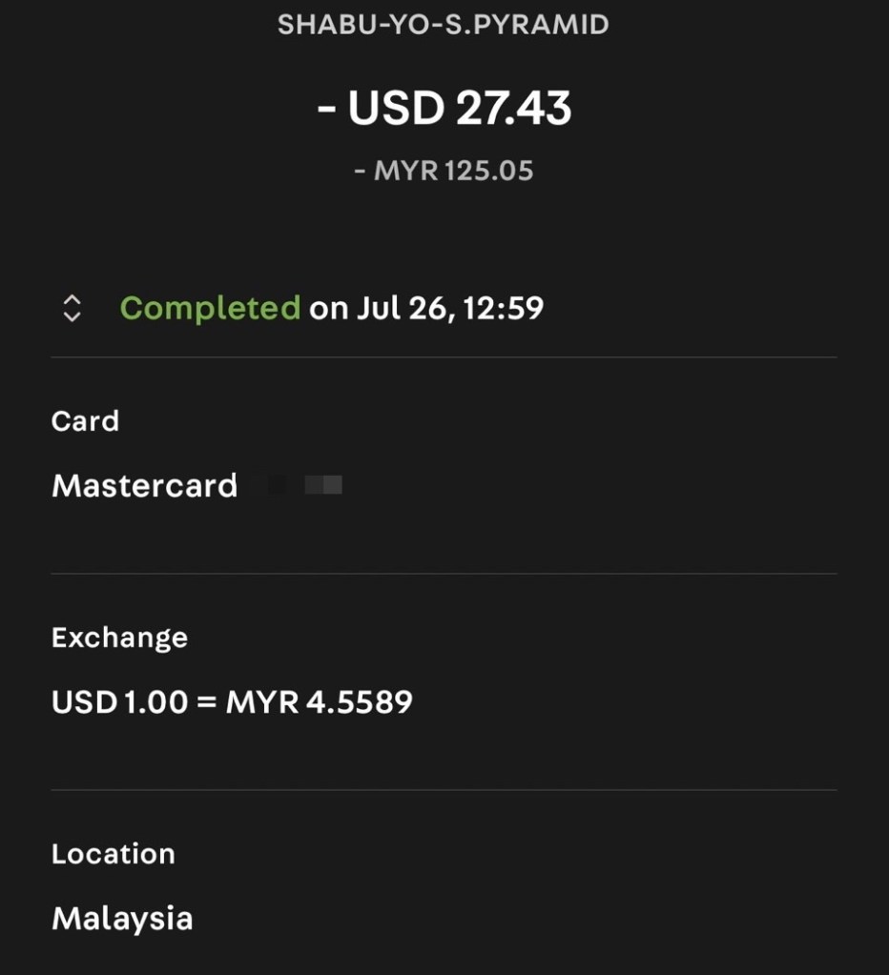889x975 pixels.
Task: Tap the green Completed status label
Action: pos(210,308)
